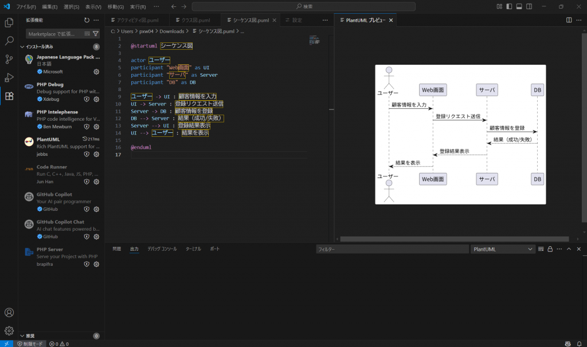Toggle output word wrap list icon
Image resolution: width=587 pixels, height=347 pixels.
pos(541,249)
